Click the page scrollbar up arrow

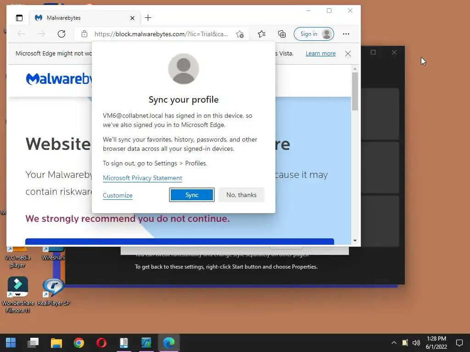click(x=355, y=69)
